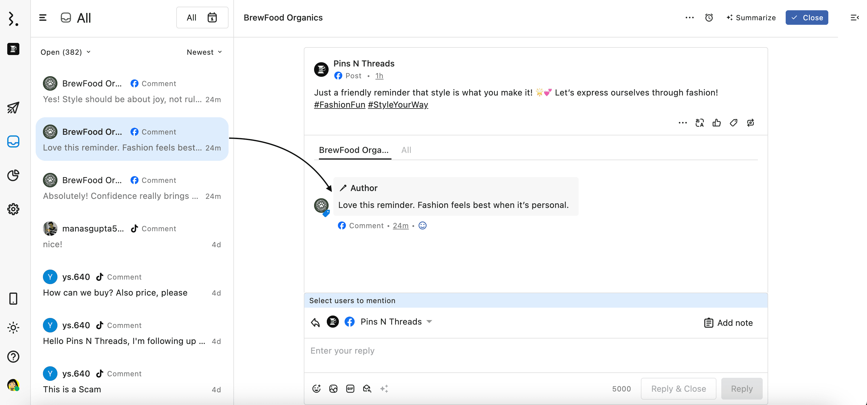
Task: Collapse the left hamburger menu
Action: pyautogui.click(x=43, y=18)
